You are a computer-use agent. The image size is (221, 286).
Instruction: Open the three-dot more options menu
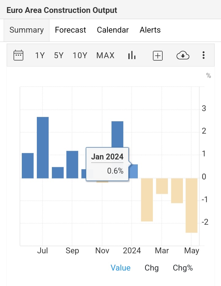pyautogui.click(x=203, y=55)
